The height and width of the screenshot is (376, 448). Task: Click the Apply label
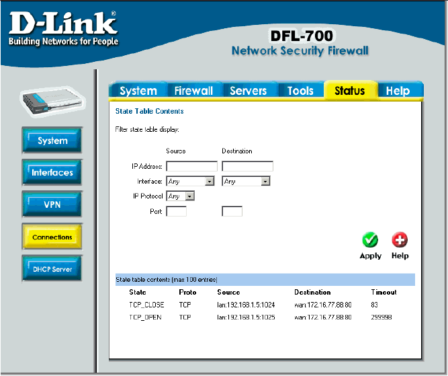pyautogui.click(x=371, y=256)
